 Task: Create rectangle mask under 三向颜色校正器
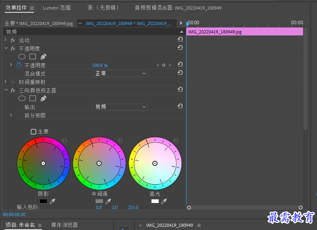33,98
